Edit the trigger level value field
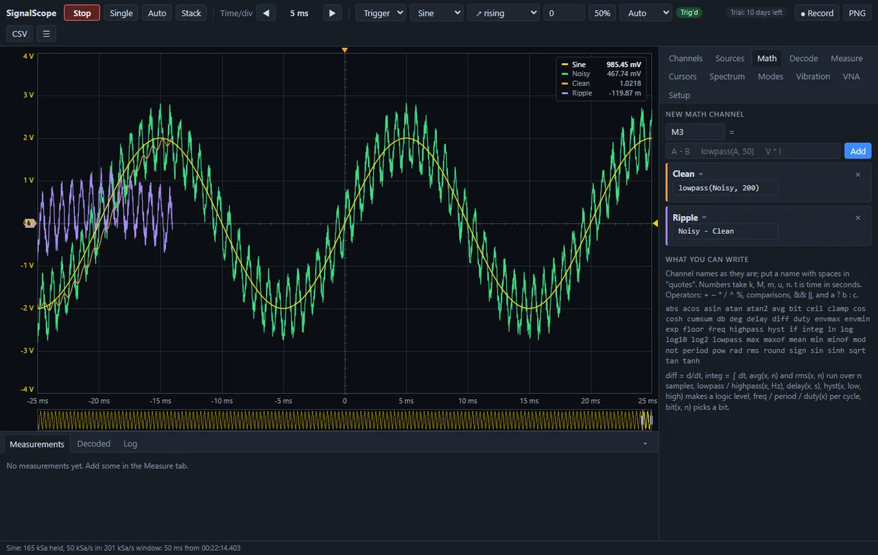The height and width of the screenshot is (555, 878). [564, 13]
